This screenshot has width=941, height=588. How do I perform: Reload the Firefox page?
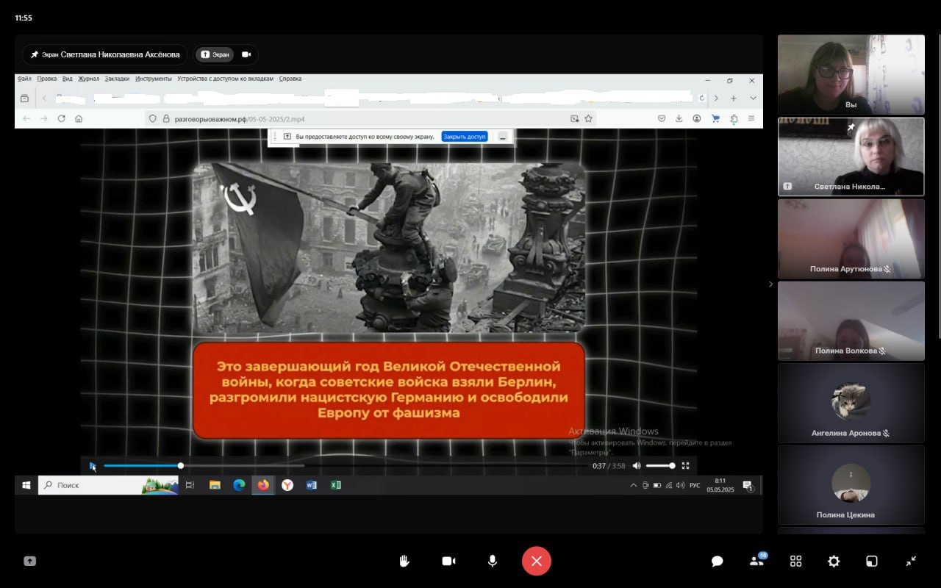point(61,118)
